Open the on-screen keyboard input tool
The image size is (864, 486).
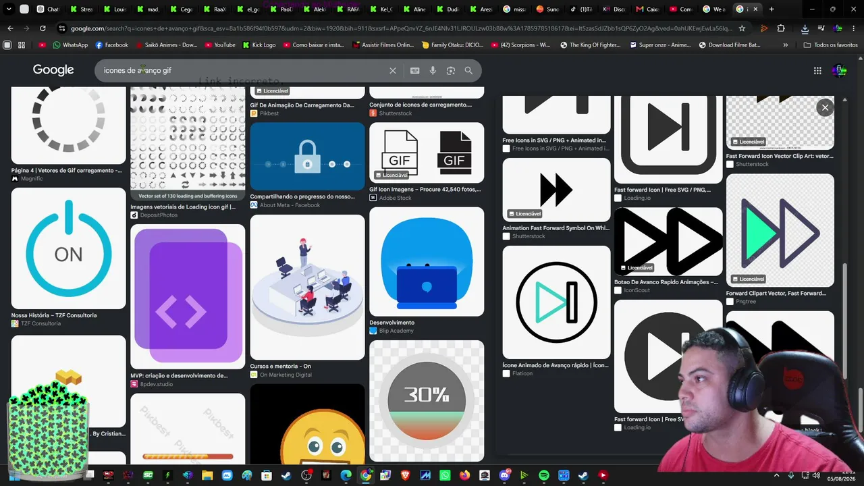pyautogui.click(x=414, y=70)
